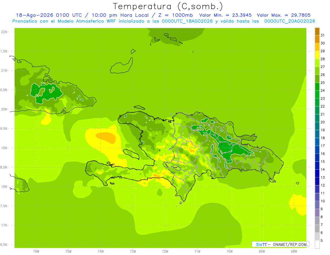Click the 71W longitude axis label
The image size is (330, 255).
[x=197, y=251]
